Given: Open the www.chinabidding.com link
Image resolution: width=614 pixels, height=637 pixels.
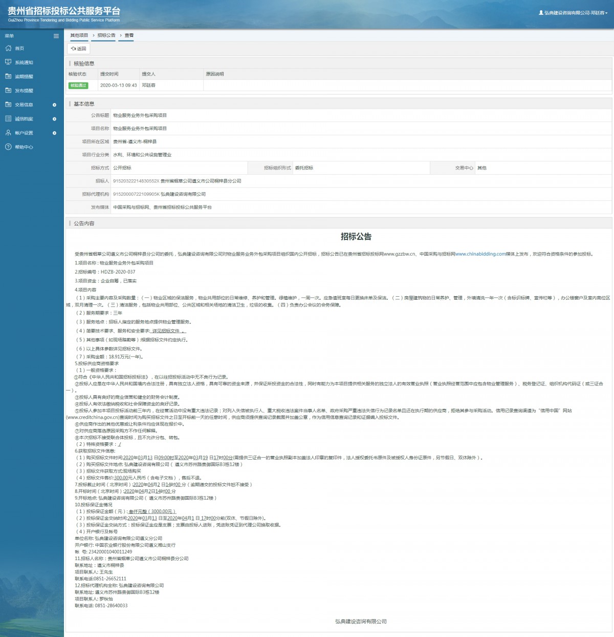Looking at the screenshot, I should point(480,254).
